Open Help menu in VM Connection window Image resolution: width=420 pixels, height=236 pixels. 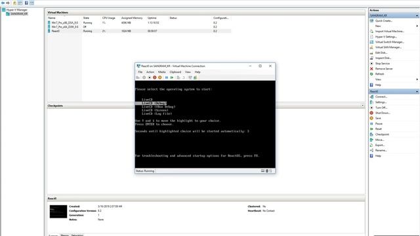pos(198,72)
